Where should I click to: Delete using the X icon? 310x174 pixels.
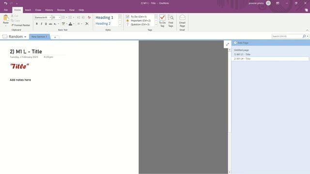click(x=87, y=24)
